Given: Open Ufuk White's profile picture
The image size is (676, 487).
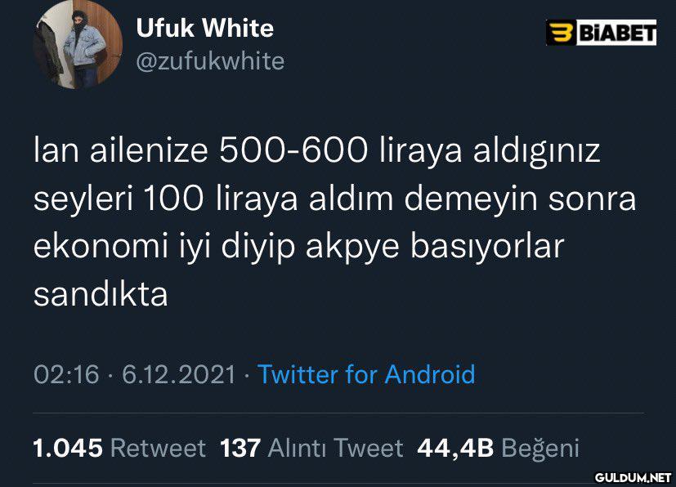Looking at the screenshot, I should [78, 44].
